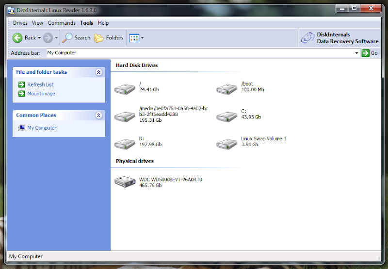388x269 pixels.
Task: Select the Linux Swap Volume 1 icon
Action: tap(226, 144)
